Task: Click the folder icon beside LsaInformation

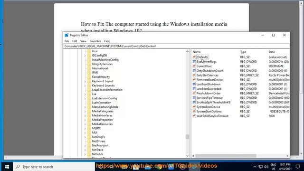Action: tap(89, 103)
